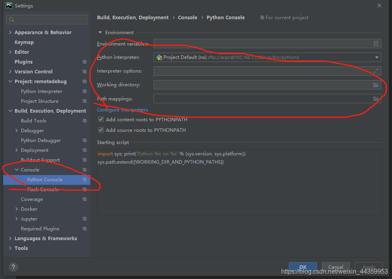Click the Environment variables list editor icon
The height and width of the screenshot is (279, 392).
(x=376, y=44)
